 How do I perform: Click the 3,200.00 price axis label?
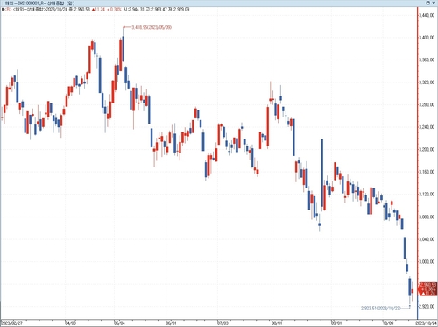pos(427,150)
